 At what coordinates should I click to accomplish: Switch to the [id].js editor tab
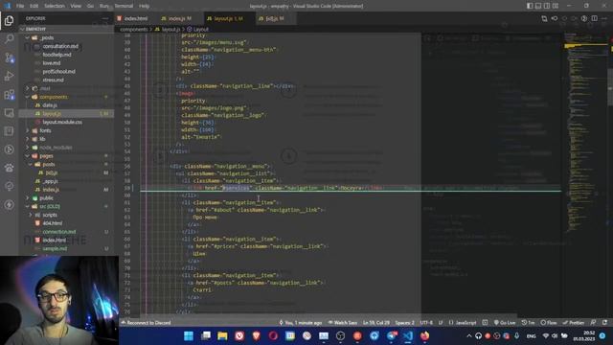pyautogui.click(x=274, y=18)
